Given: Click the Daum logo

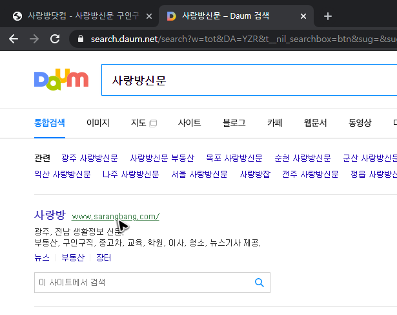Looking at the screenshot, I should 61,80.
